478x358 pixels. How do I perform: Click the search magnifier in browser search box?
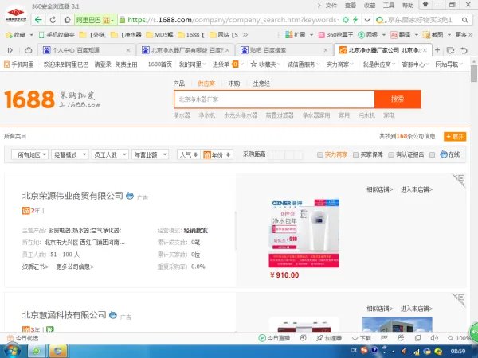(464, 20)
